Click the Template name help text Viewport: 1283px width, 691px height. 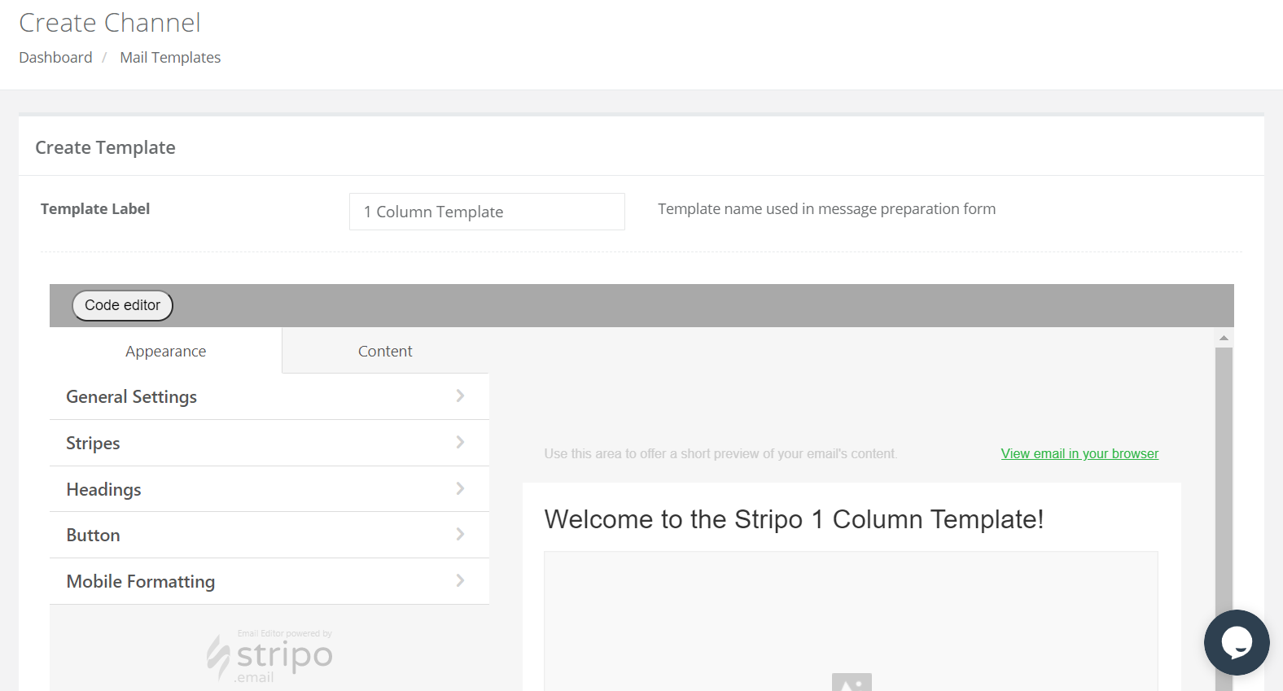826,209
